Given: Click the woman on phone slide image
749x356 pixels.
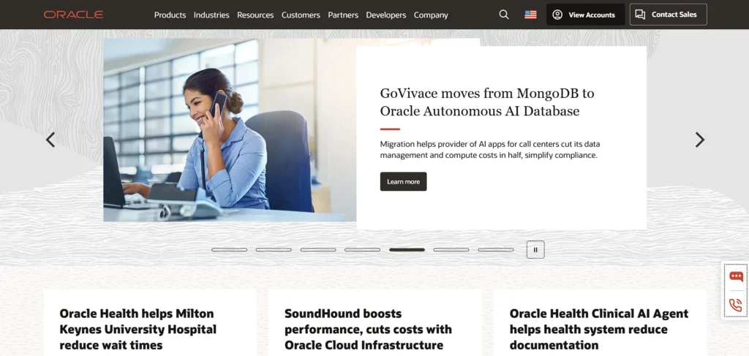Looking at the screenshot, I should [x=230, y=130].
